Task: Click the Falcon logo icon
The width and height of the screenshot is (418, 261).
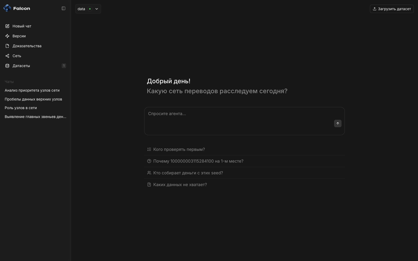Action: [7, 8]
